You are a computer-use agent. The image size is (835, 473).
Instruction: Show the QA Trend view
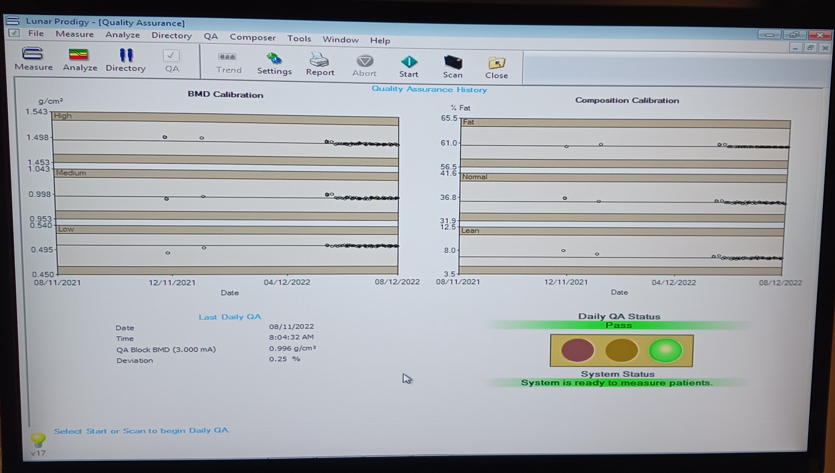229,63
